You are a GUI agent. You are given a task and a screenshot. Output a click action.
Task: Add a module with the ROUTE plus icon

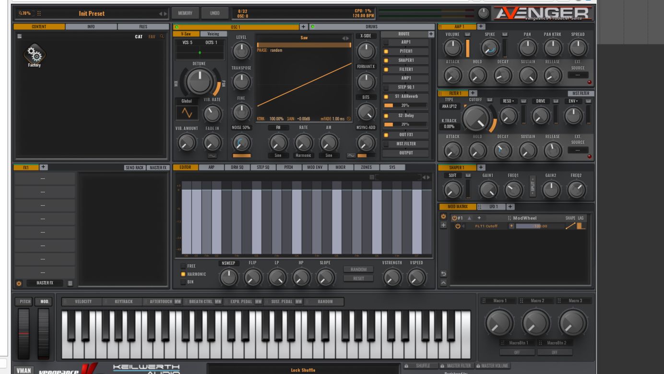[x=431, y=34]
